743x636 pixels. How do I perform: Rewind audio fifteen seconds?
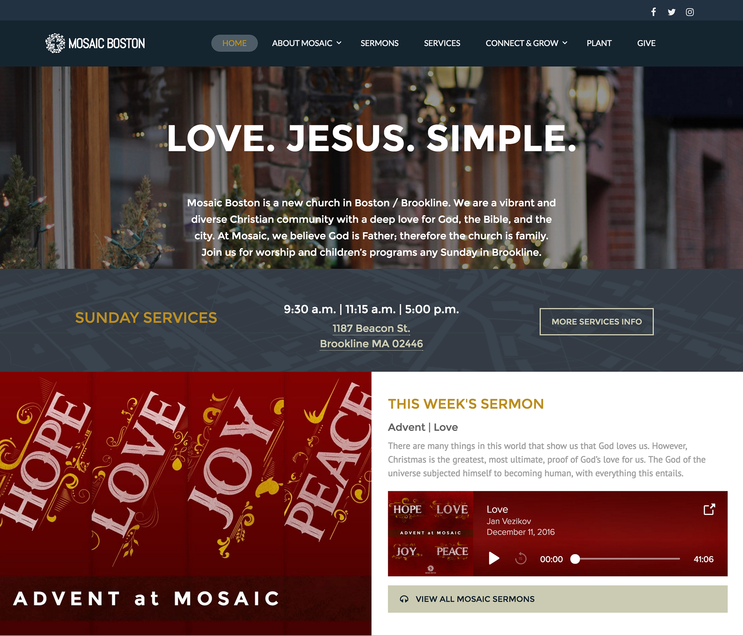(x=521, y=558)
